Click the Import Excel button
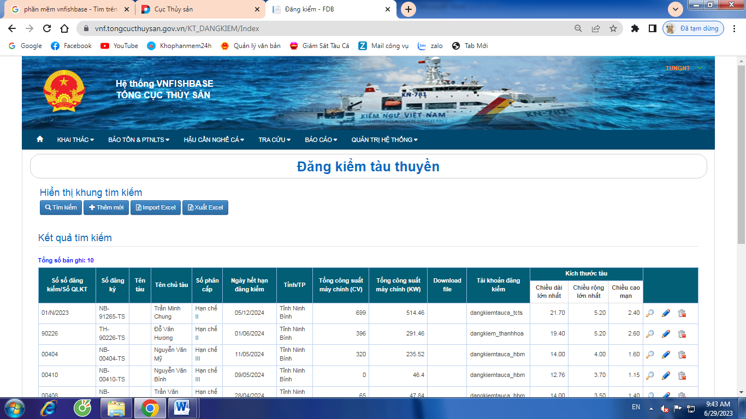The width and height of the screenshot is (746, 419). tap(156, 207)
